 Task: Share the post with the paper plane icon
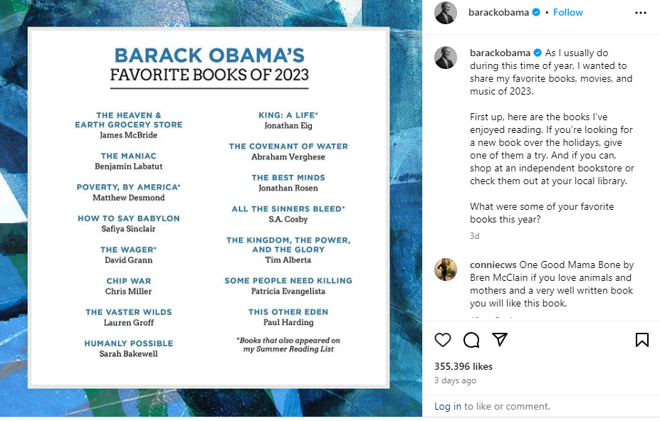coord(500,339)
